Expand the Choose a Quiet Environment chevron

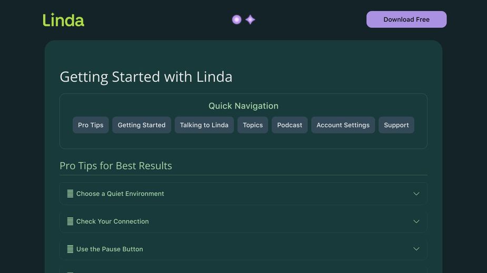coord(416,194)
